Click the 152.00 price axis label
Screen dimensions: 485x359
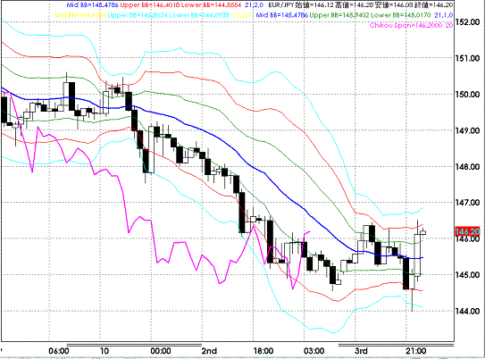(467, 22)
